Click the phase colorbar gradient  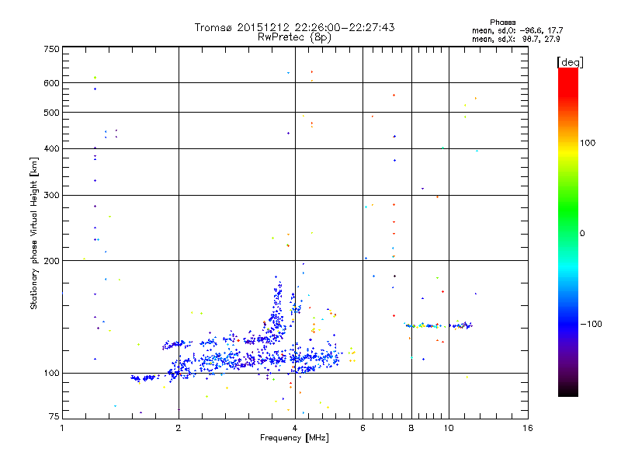coord(568,232)
